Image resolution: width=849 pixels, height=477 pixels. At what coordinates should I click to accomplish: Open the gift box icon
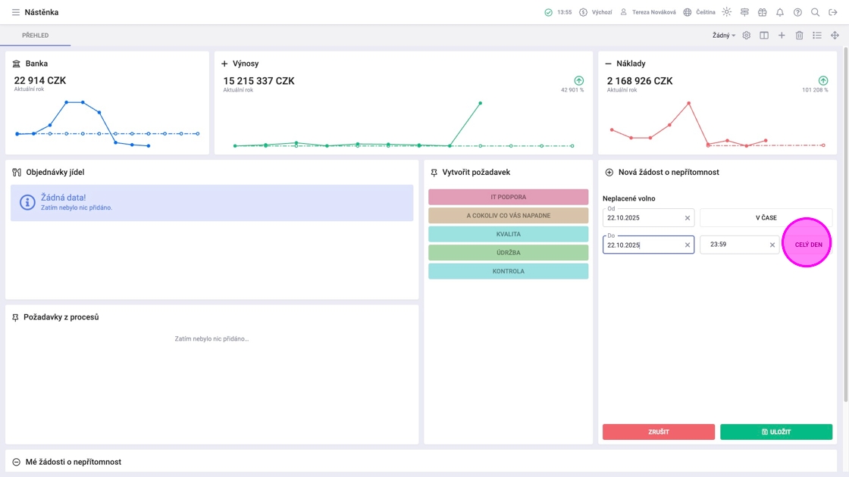(x=763, y=12)
